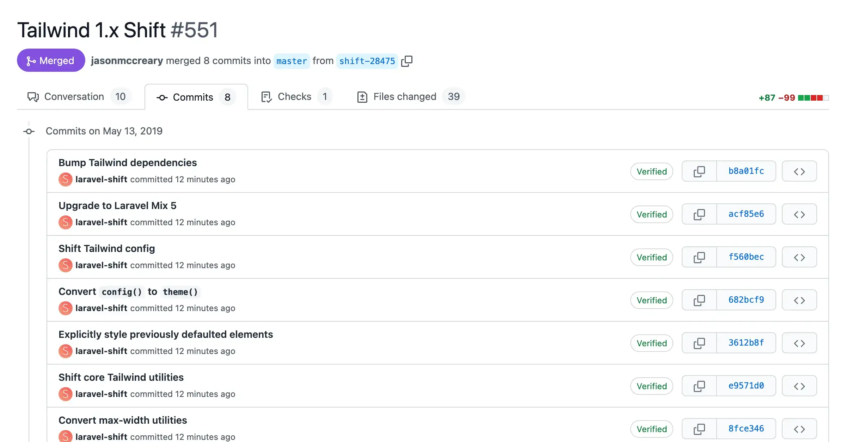The width and height of the screenshot is (846, 442).
Task: Open the Files changed tab
Action: (404, 96)
